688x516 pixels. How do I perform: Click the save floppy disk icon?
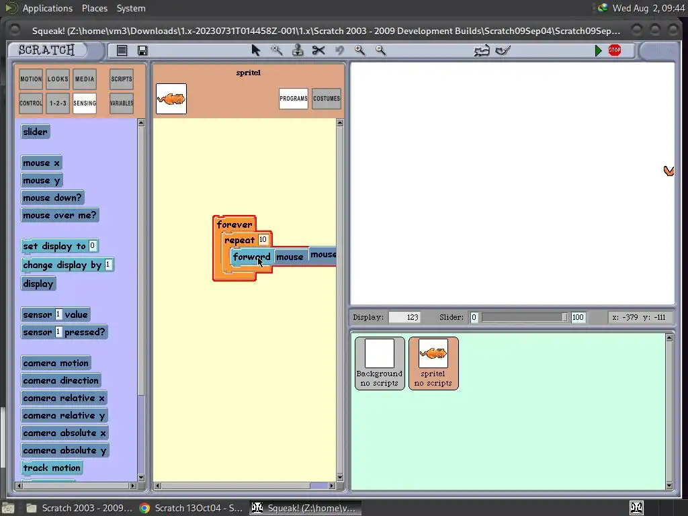pos(142,50)
